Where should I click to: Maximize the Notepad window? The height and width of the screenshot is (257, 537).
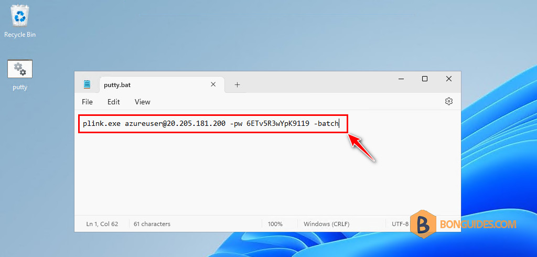[425, 79]
